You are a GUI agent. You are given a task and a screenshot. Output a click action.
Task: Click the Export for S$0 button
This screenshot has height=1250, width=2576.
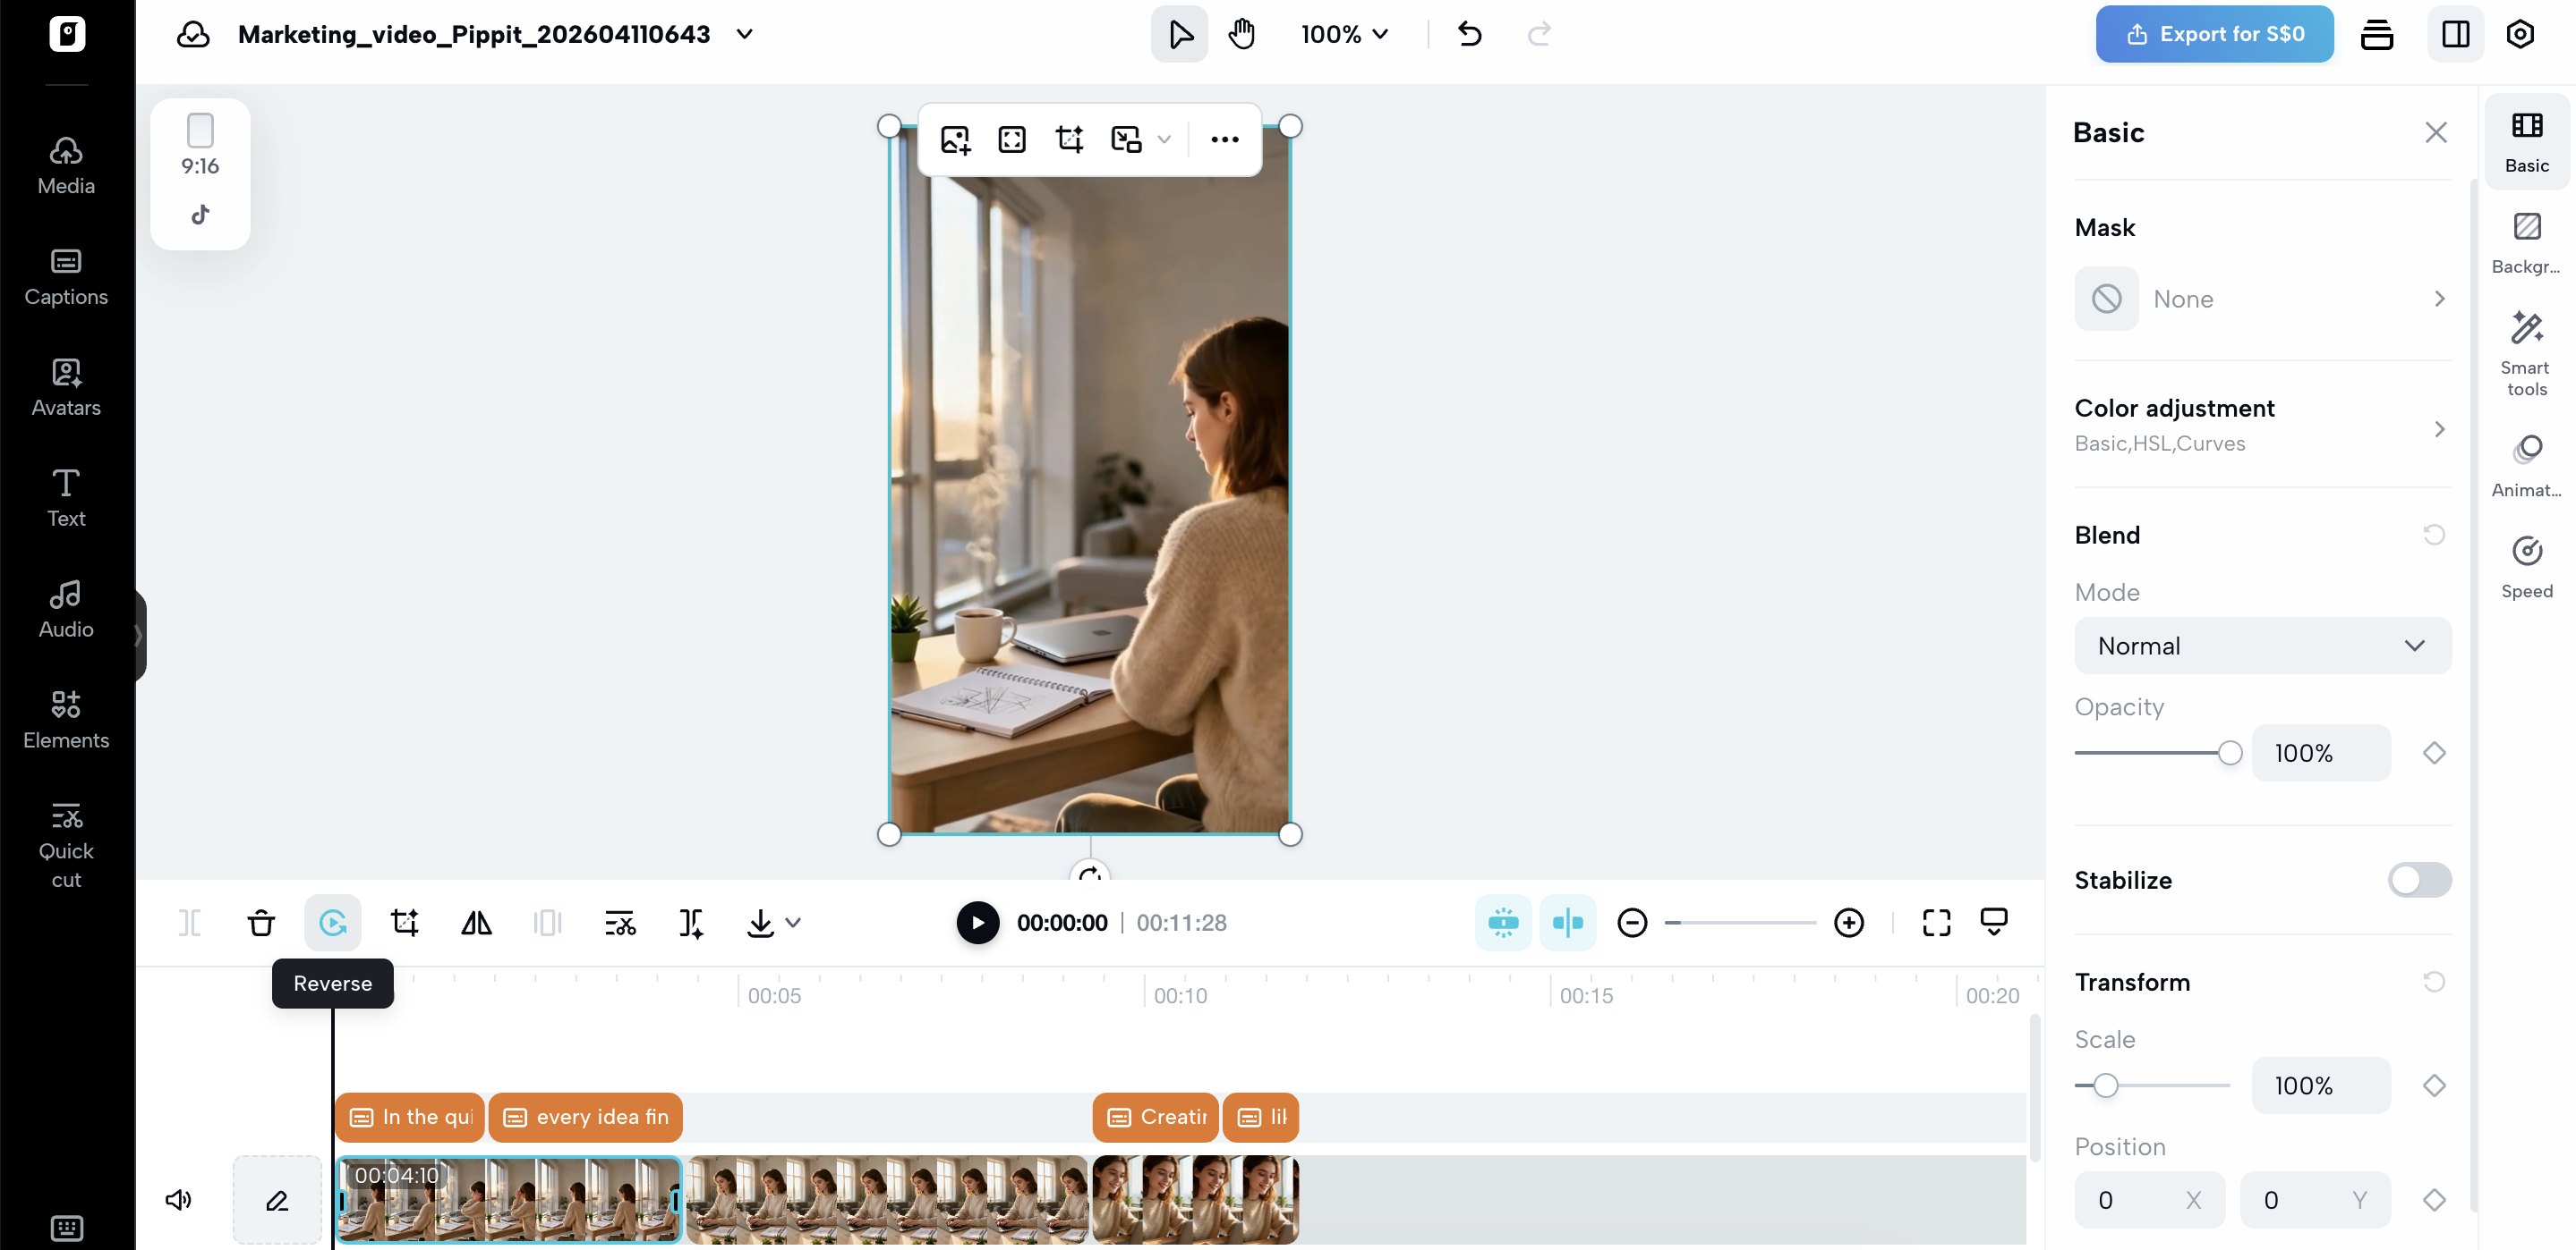tap(2213, 33)
